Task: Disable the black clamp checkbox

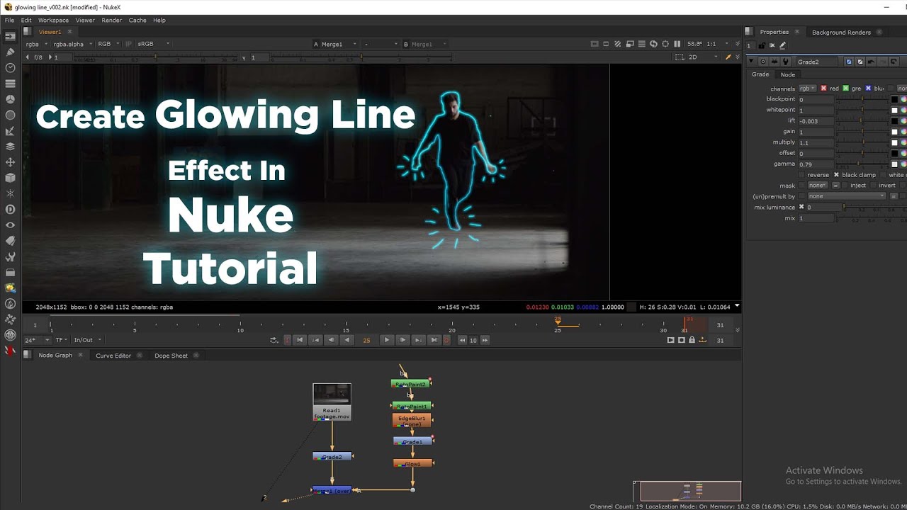Action: [x=837, y=175]
